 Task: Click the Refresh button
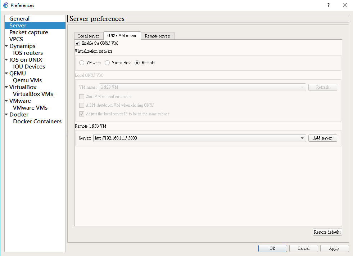[x=323, y=87]
